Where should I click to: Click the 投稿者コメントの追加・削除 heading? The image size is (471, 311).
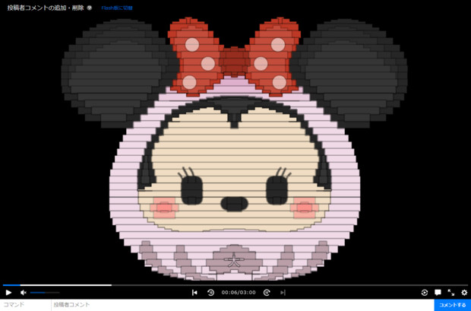tap(46, 8)
